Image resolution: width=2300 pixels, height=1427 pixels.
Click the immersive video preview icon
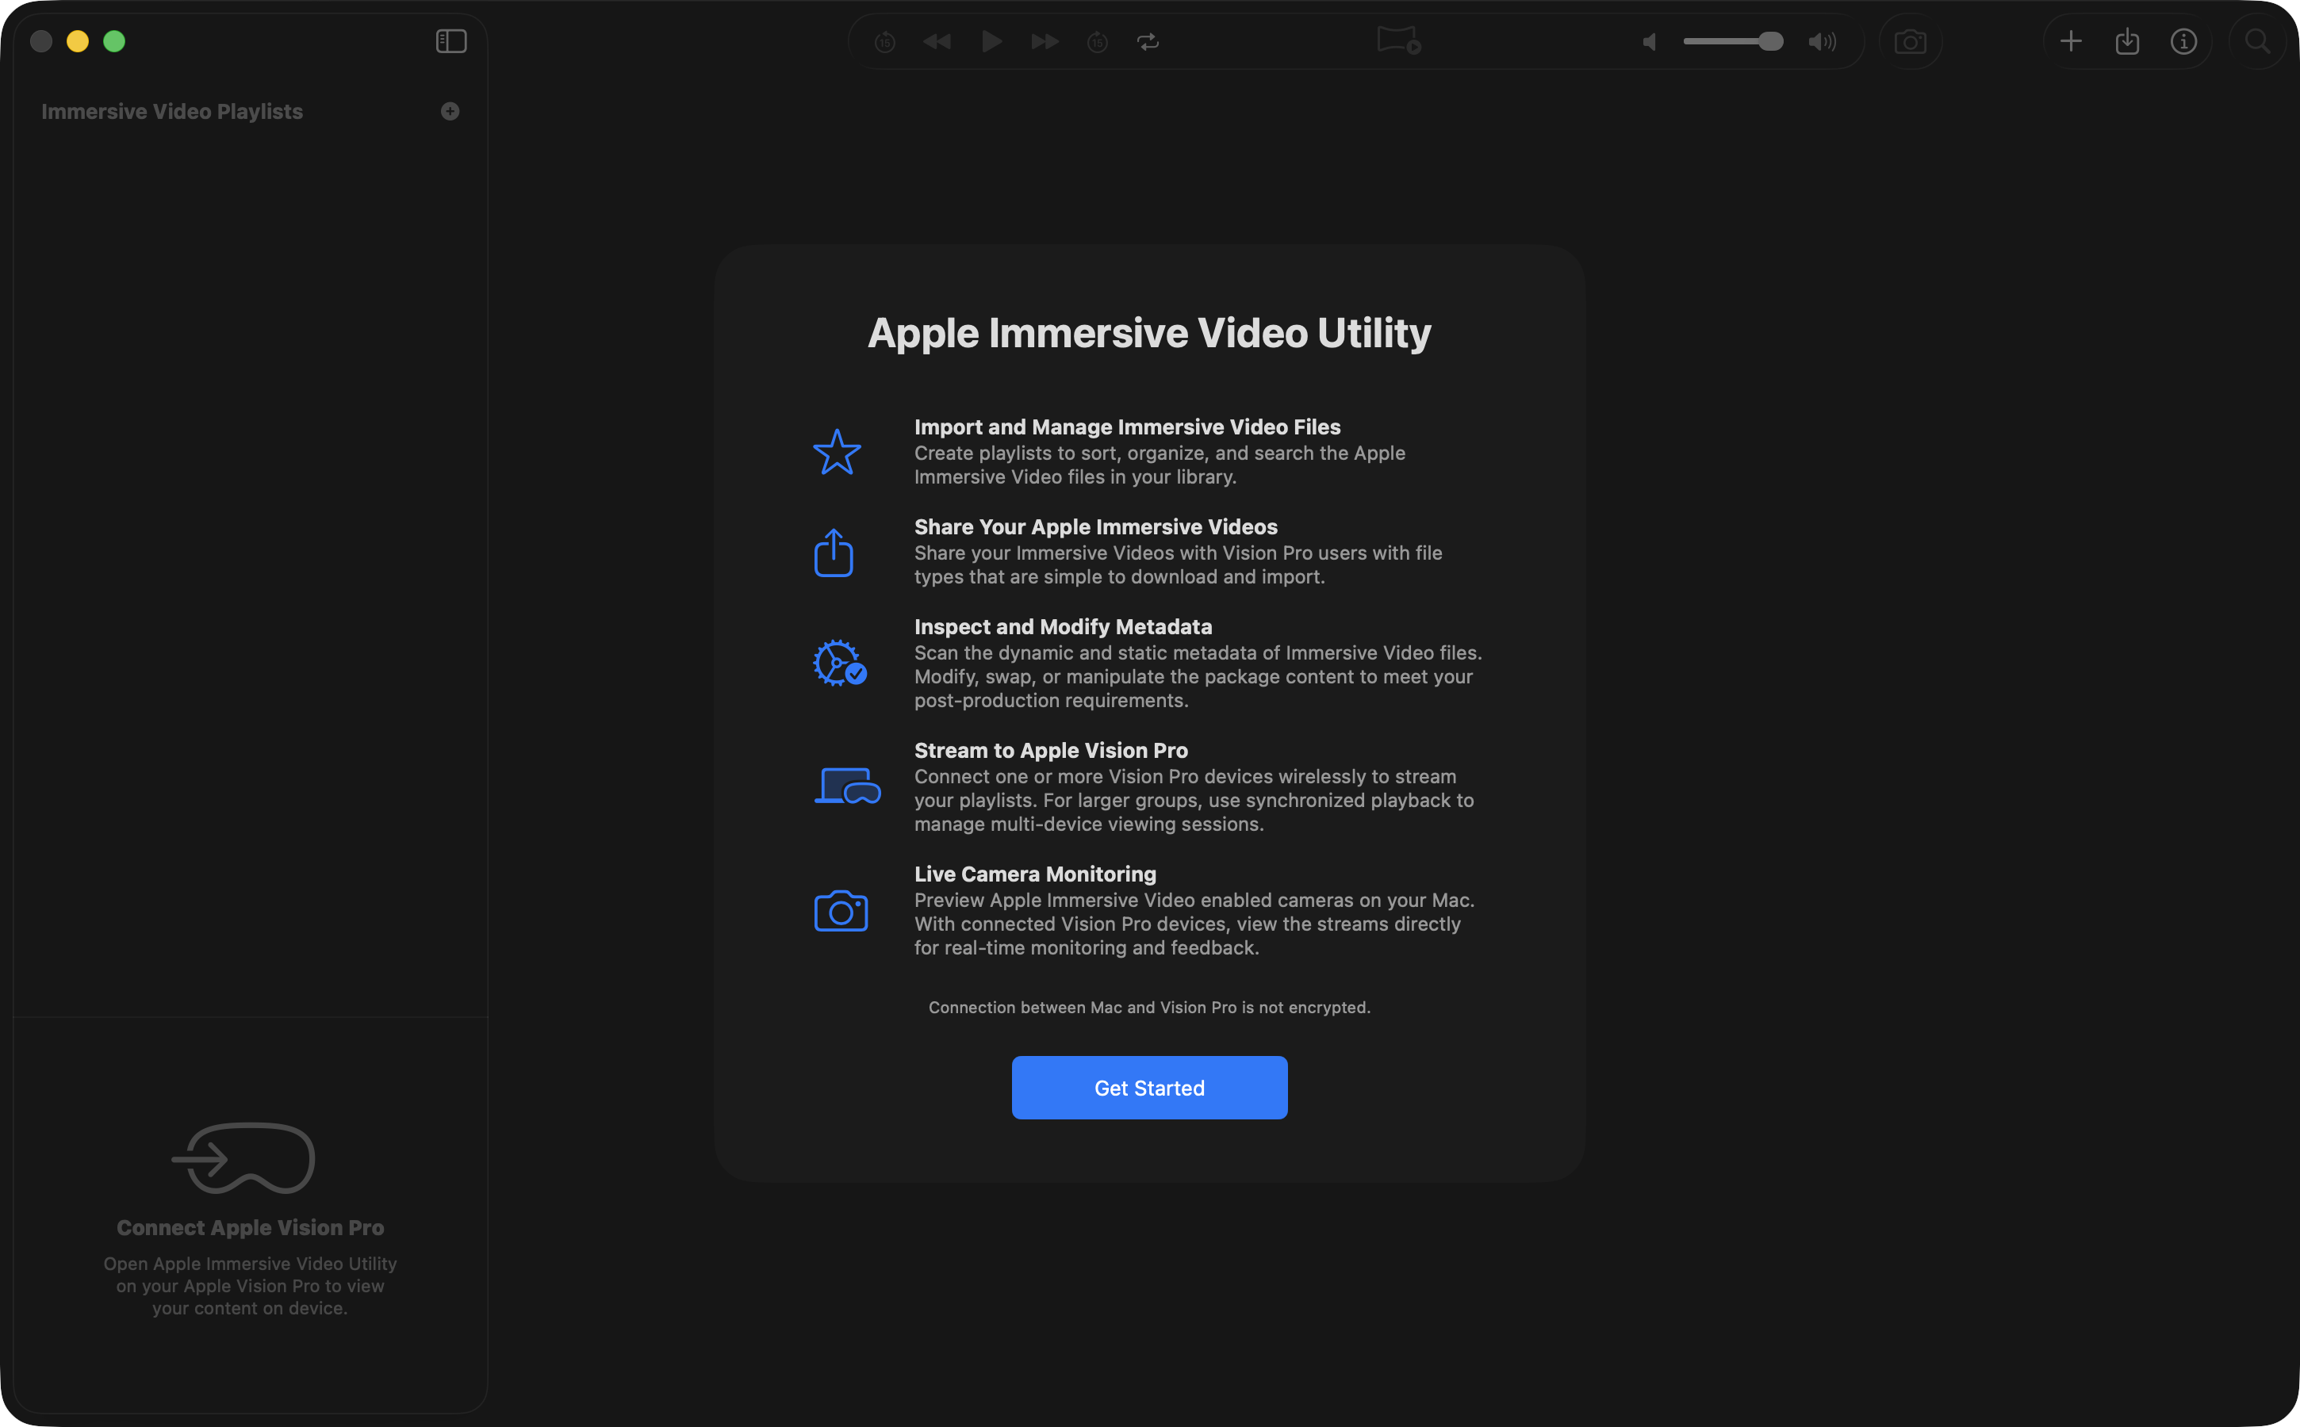pos(1398,41)
